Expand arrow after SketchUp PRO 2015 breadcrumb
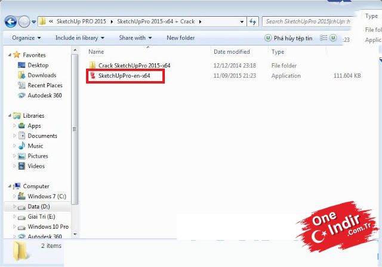 pos(112,22)
